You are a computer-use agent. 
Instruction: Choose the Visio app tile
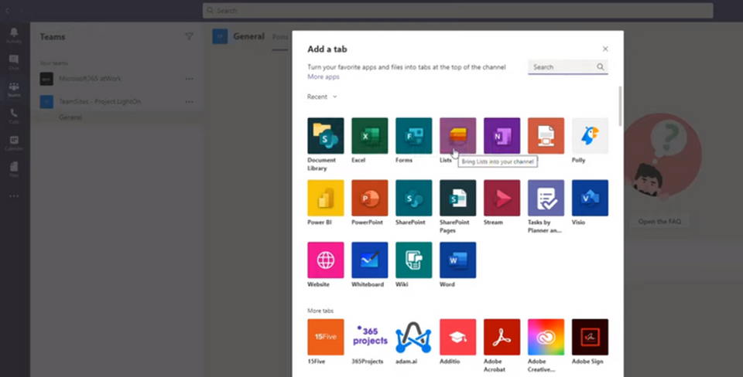click(590, 198)
